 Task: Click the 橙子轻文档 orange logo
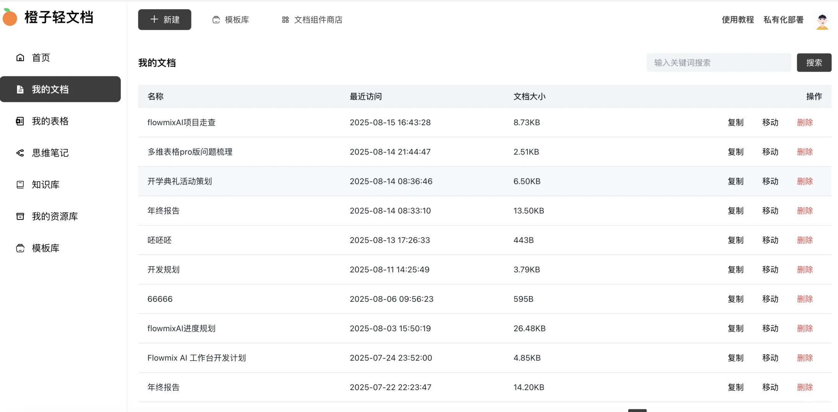[x=49, y=17]
